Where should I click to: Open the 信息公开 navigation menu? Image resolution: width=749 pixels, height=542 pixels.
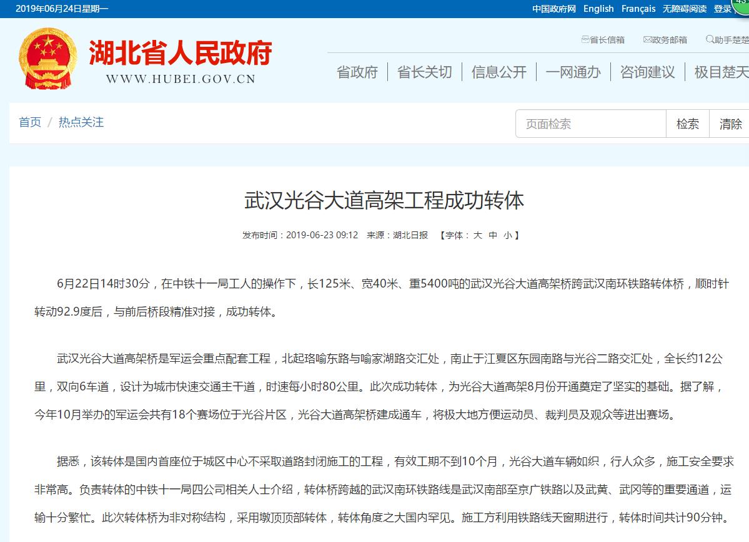pyautogui.click(x=499, y=72)
